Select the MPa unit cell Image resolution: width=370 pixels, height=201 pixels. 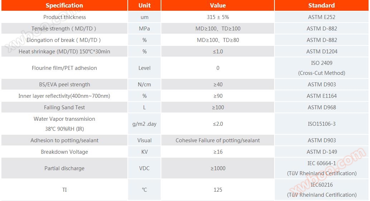click(x=144, y=28)
